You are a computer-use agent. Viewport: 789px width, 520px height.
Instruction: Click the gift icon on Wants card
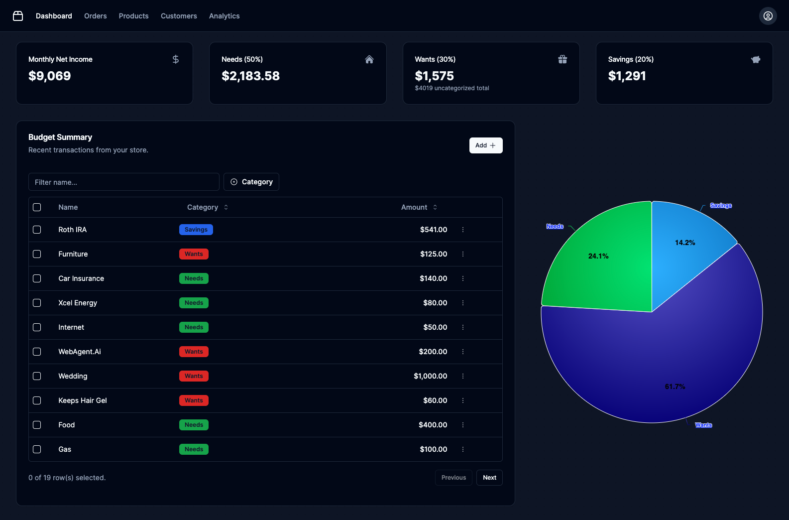point(563,59)
